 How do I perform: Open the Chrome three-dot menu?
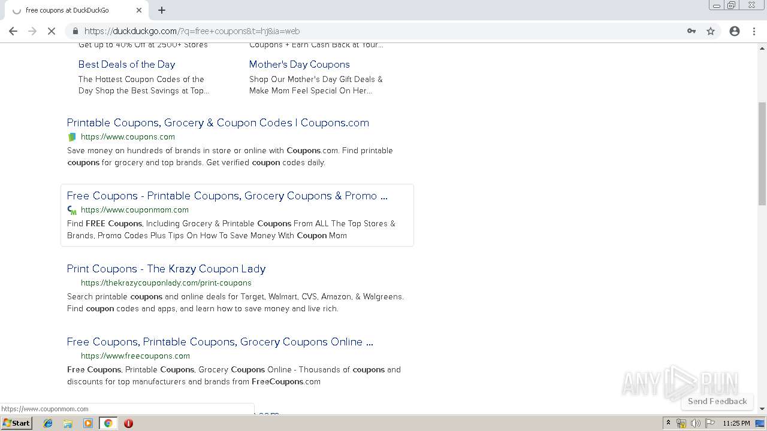754,31
